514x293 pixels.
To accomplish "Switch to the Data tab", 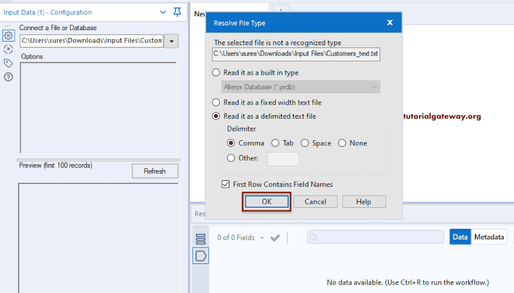I will 460,237.
